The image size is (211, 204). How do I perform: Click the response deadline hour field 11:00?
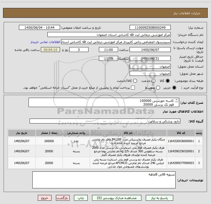109,50
